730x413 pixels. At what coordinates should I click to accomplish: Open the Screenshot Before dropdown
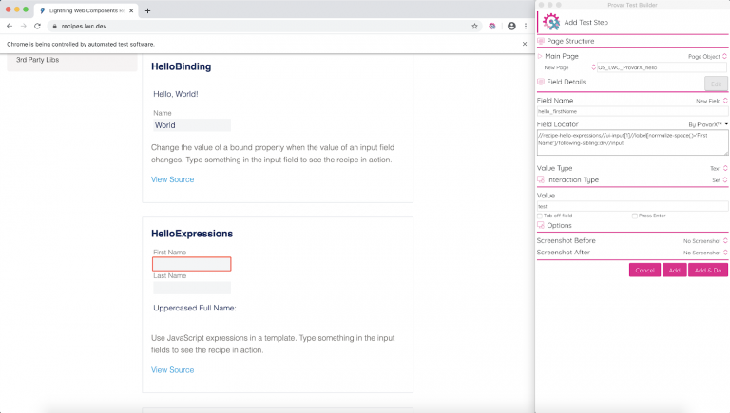pos(703,241)
